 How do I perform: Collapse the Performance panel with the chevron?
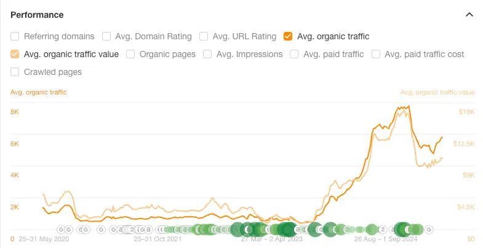click(469, 14)
